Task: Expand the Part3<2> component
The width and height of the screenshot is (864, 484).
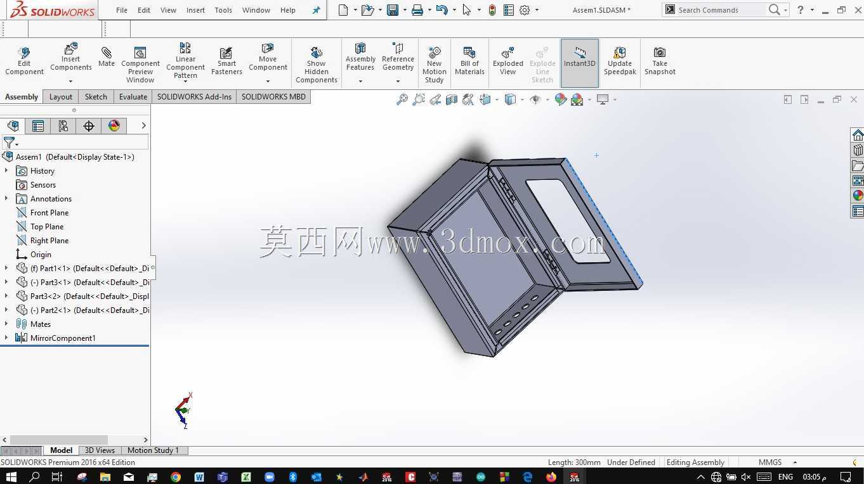Action: coord(6,296)
